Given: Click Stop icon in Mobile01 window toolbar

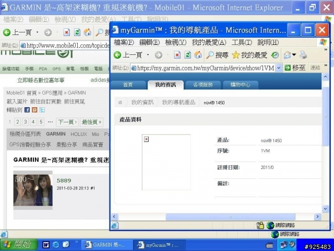Looking at the screenshot, I should coord(66,32).
